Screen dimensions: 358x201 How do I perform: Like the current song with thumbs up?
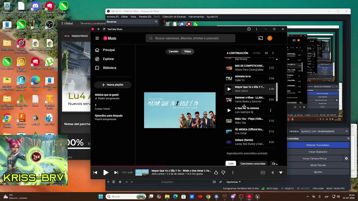click(x=216, y=173)
